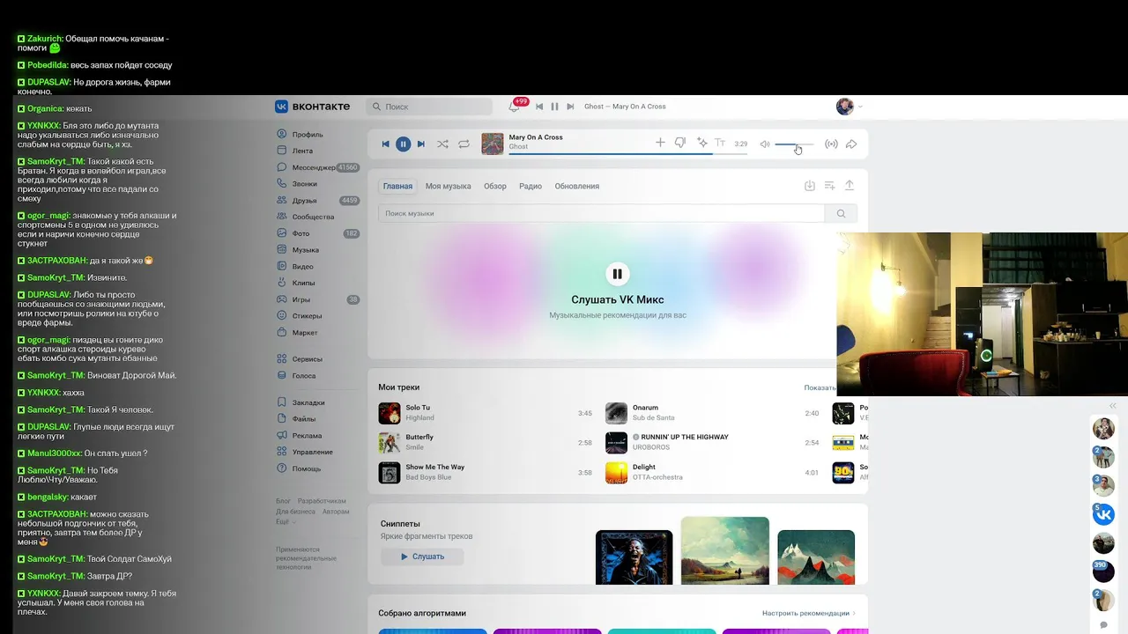
Task: Play the track Onarum
Action: [616, 413]
